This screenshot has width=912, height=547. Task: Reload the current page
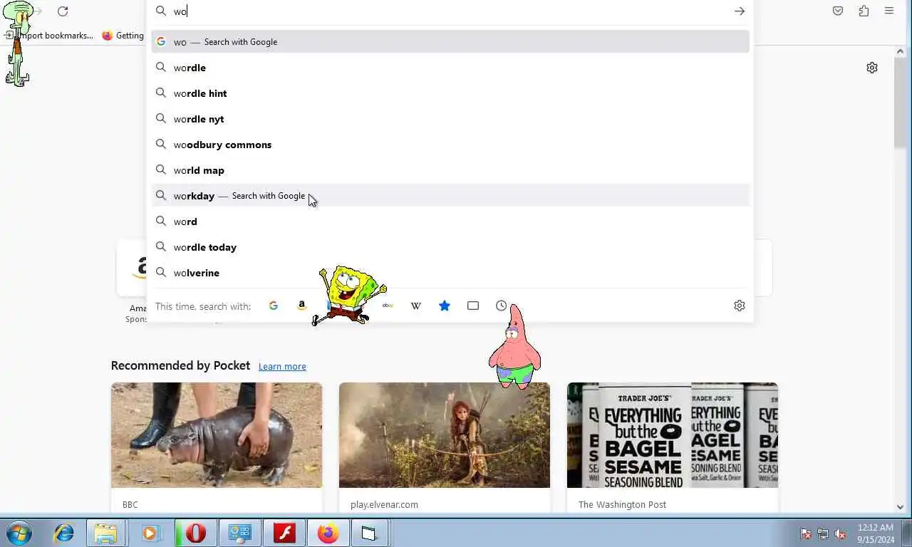coord(63,11)
